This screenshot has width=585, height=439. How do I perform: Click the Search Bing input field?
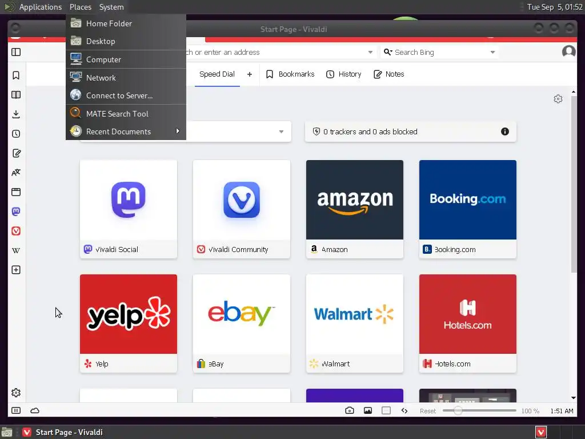tap(440, 52)
